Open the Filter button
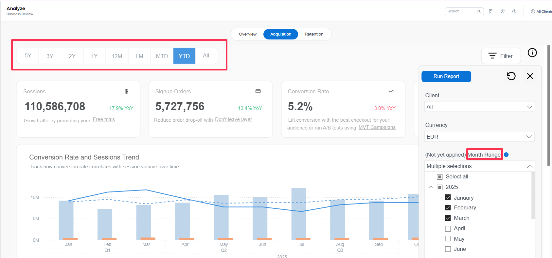The width and height of the screenshot is (552, 258). click(501, 56)
